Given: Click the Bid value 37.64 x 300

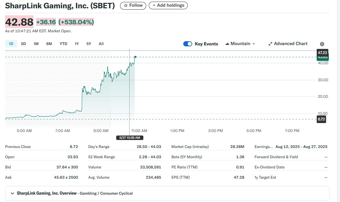Looking at the screenshot, I should coord(67,167).
